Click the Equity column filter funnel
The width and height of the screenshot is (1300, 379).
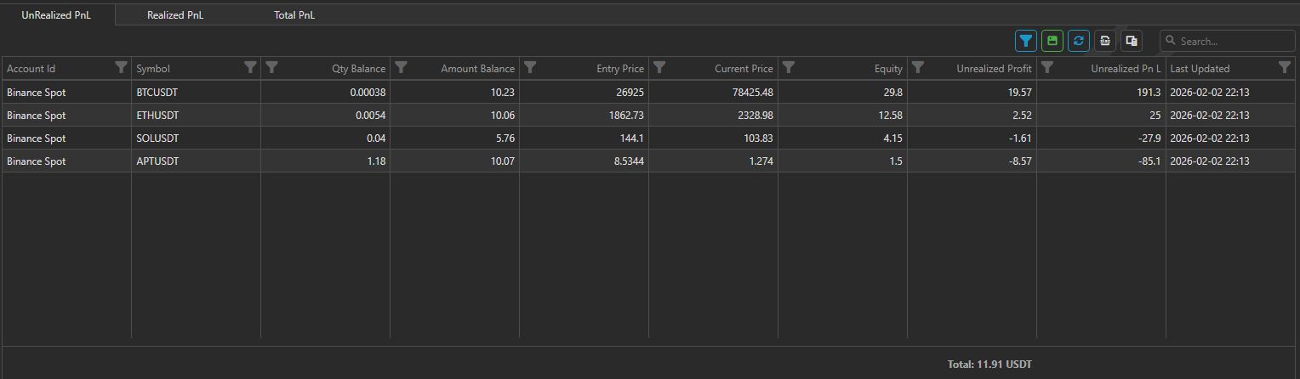(789, 68)
